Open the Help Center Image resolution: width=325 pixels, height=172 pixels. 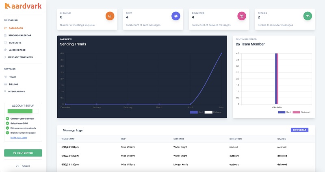pos(23,153)
